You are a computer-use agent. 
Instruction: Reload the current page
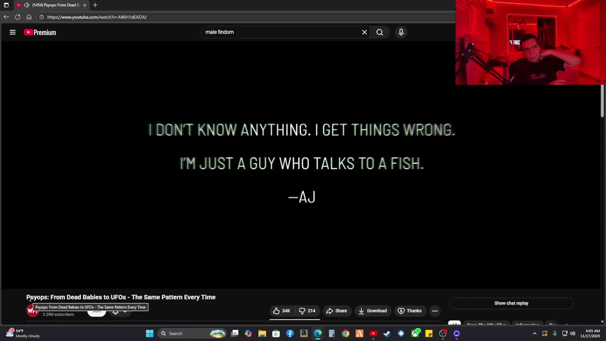tap(18, 17)
